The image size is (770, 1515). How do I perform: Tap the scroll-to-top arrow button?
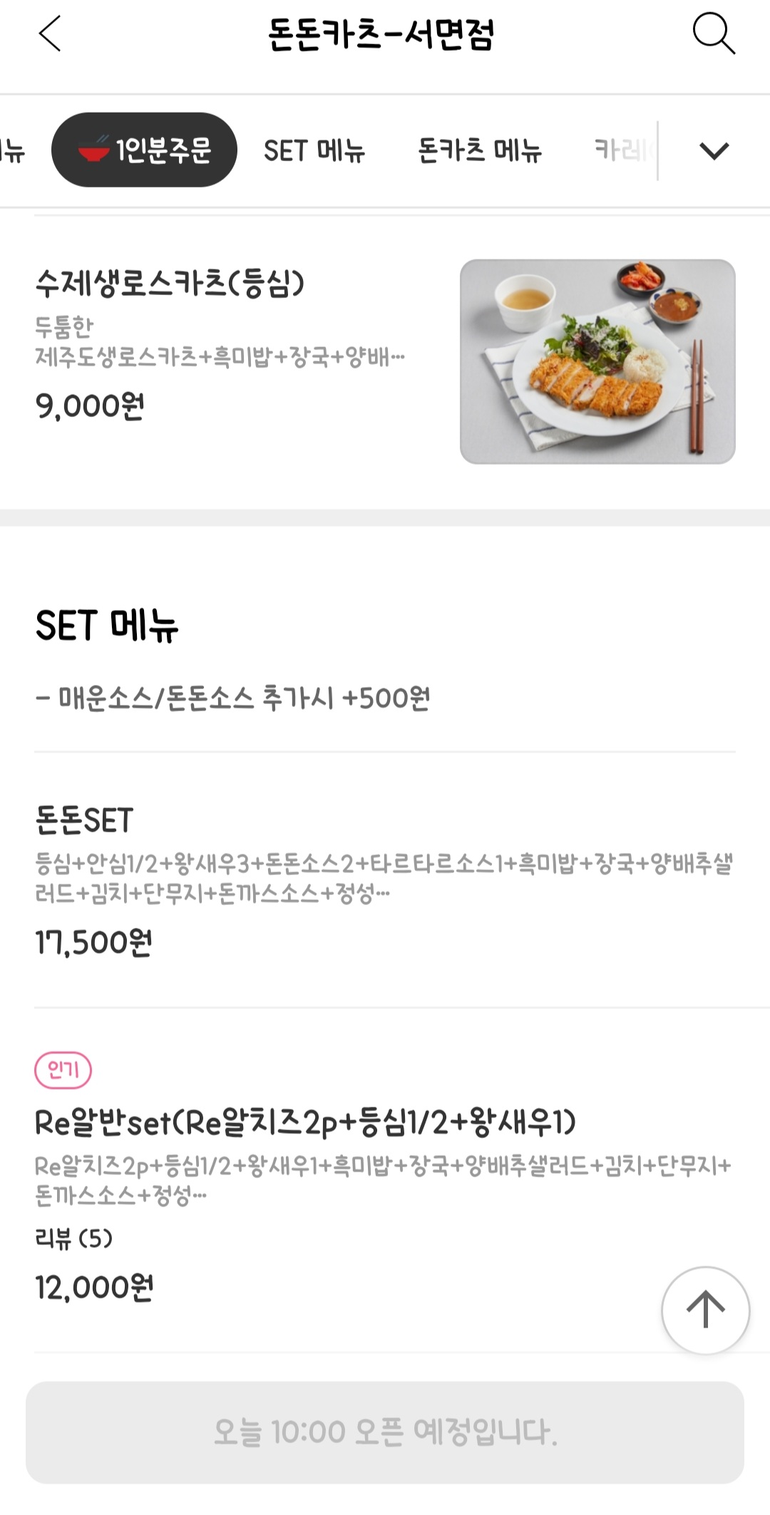tap(705, 1310)
